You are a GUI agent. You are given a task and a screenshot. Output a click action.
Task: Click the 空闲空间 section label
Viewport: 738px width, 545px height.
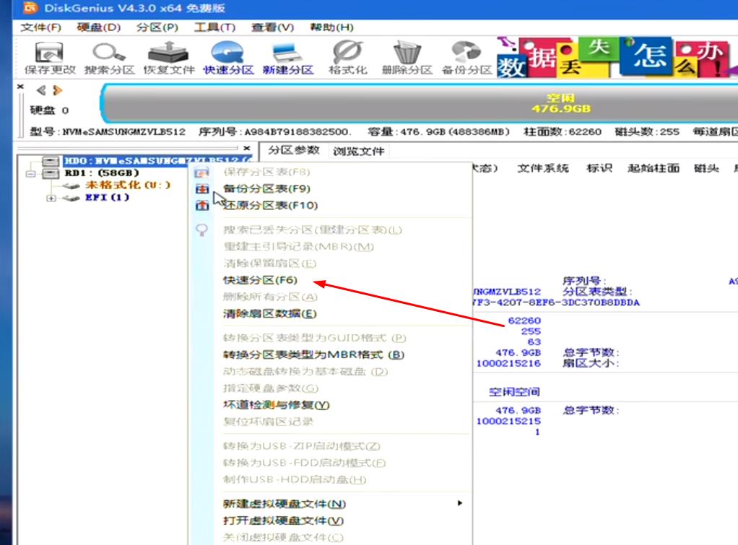coord(514,391)
